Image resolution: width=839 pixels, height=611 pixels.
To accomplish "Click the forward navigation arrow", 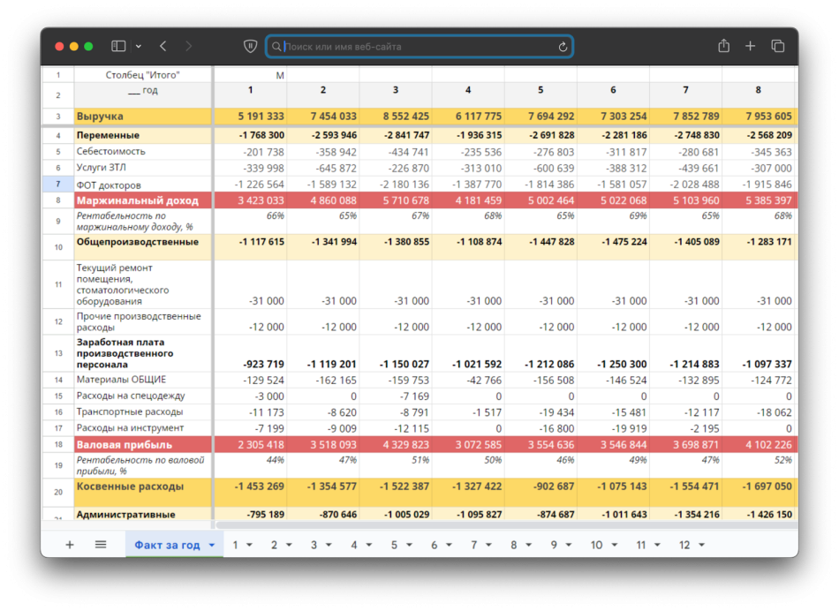I will point(188,46).
